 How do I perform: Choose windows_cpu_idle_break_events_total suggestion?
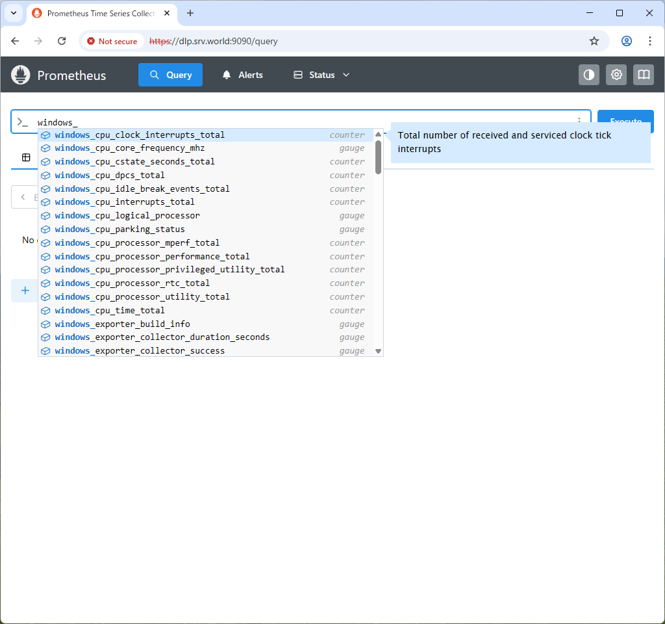pyautogui.click(x=206, y=189)
